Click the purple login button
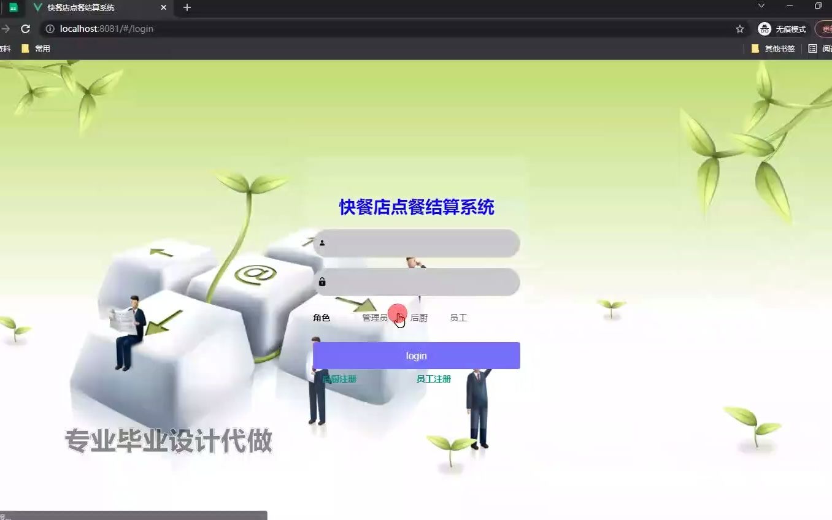832x520 pixels. 416,356
